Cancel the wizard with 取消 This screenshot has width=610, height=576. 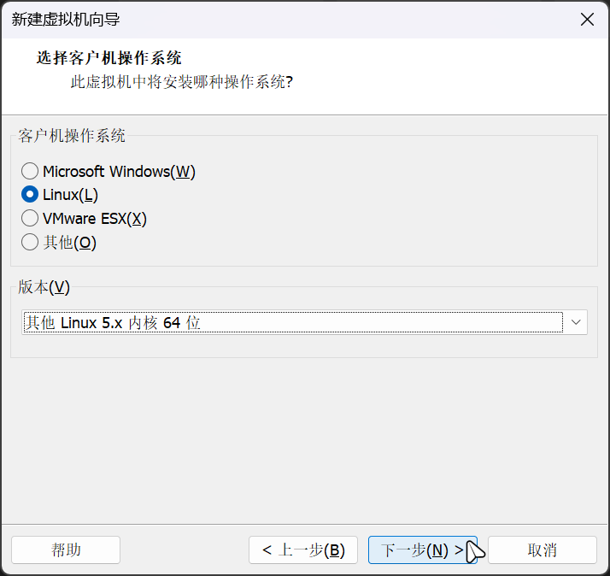pyautogui.click(x=543, y=550)
